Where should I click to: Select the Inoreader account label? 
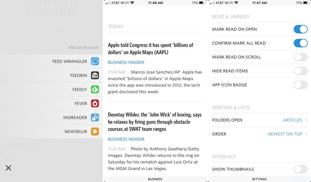(75, 118)
